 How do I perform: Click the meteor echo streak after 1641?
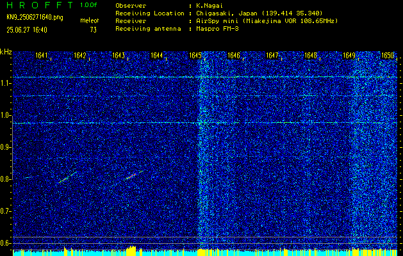67,177
